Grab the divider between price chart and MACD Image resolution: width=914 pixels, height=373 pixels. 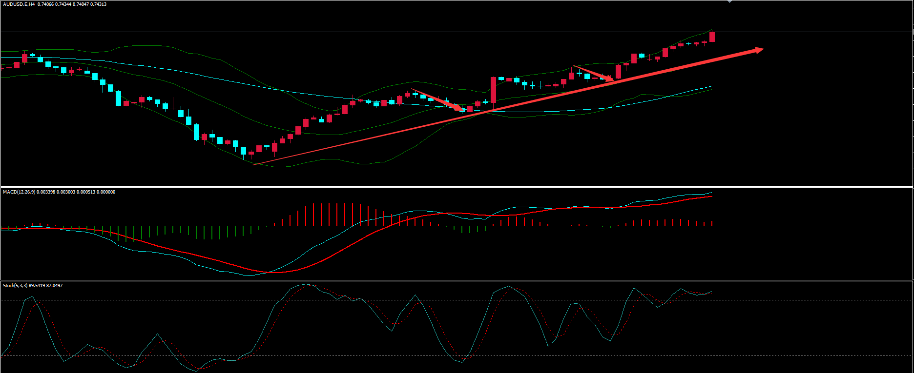tap(457, 187)
